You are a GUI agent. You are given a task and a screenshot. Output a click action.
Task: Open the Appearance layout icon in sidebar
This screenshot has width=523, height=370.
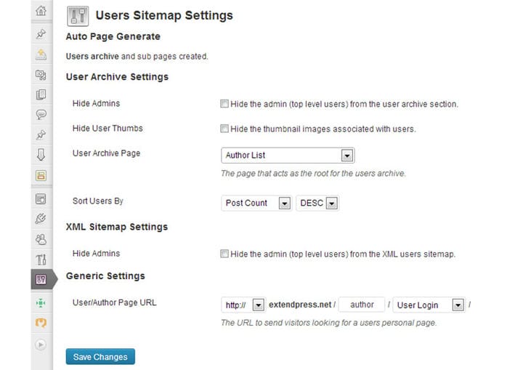point(41,199)
